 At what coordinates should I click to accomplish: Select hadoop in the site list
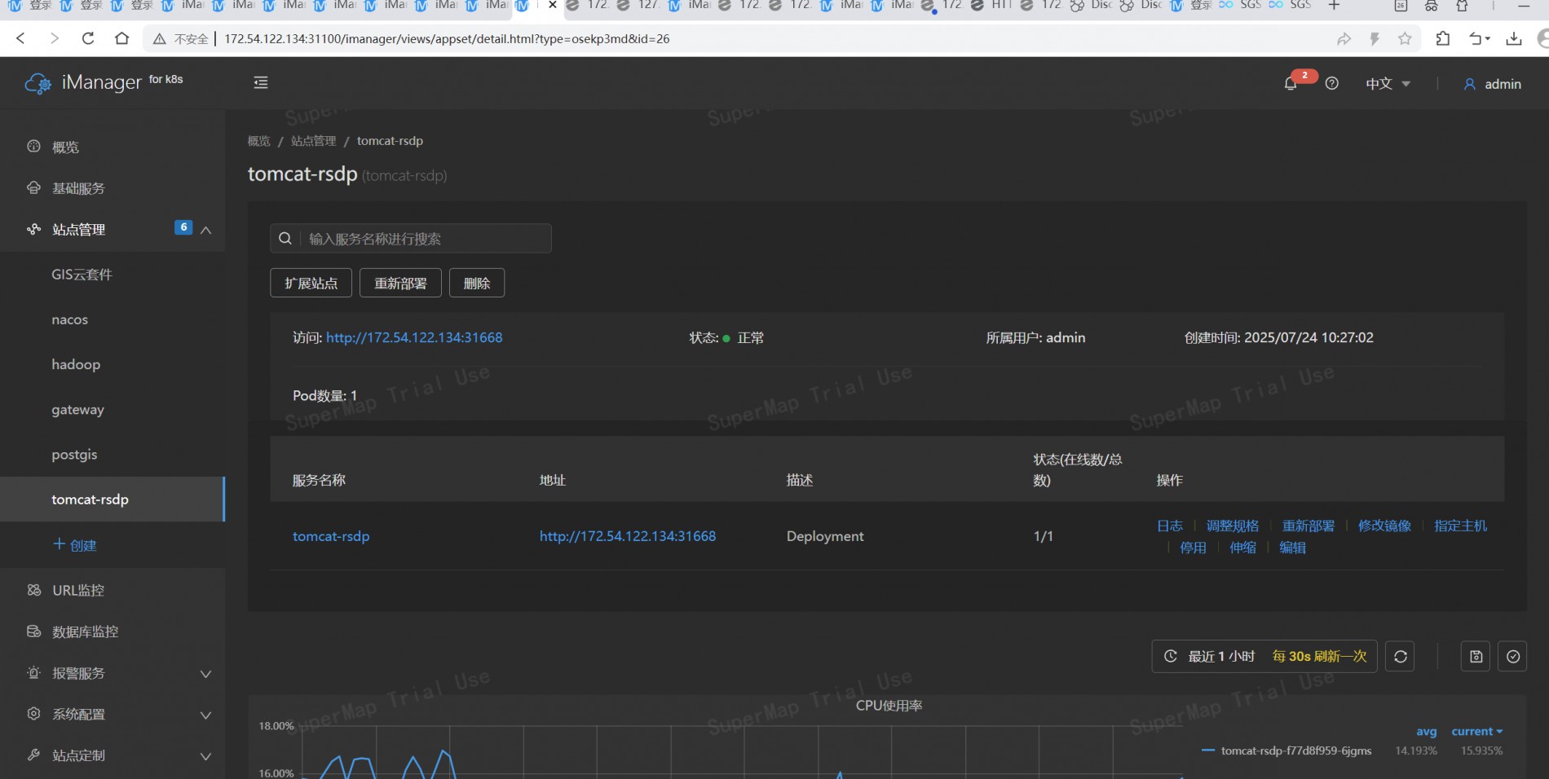76,364
